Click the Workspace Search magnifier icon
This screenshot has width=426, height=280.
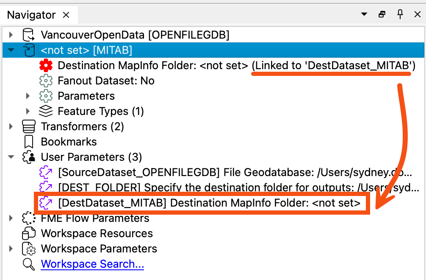(28, 264)
